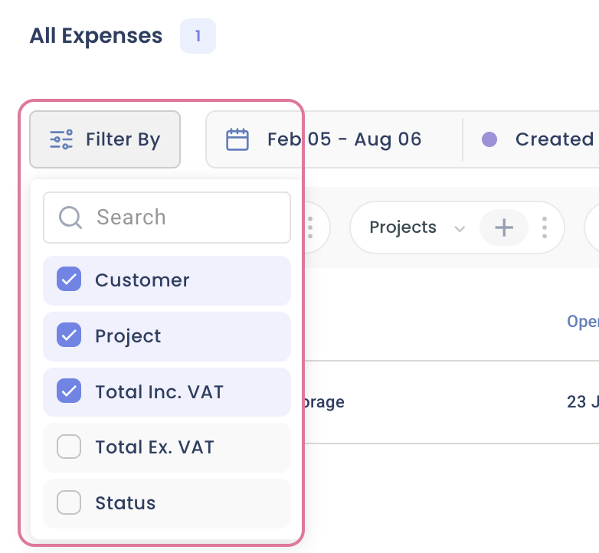Click the count badge beside All Expenses
This screenshot has height=553, width=599.
[x=198, y=36]
